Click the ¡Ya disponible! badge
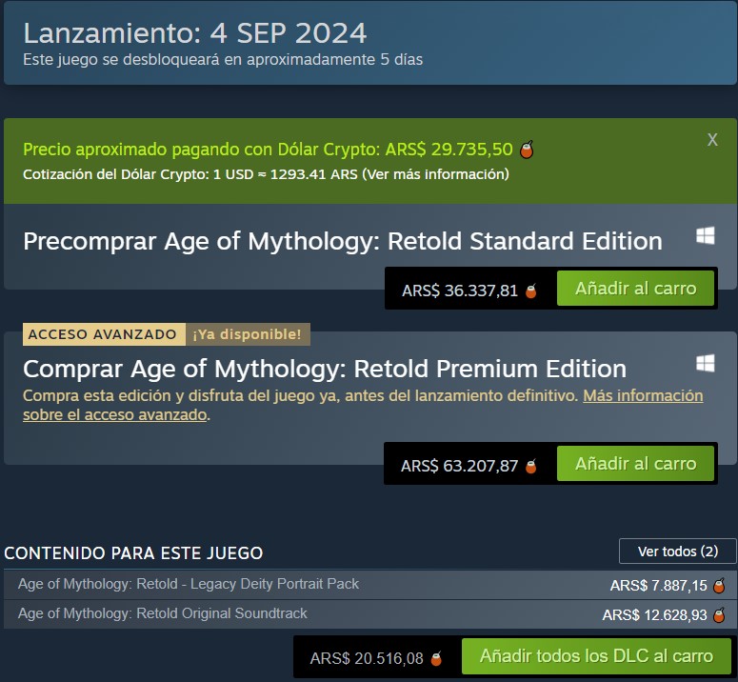738x682 pixels. tap(247, 334)
